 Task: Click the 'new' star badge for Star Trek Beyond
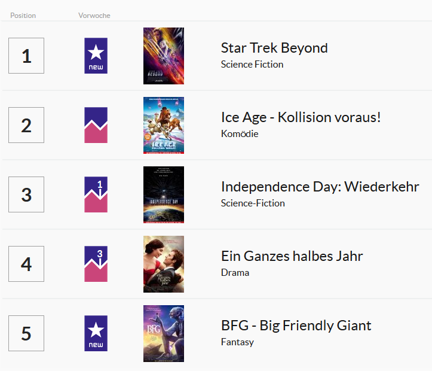[96, 56]
